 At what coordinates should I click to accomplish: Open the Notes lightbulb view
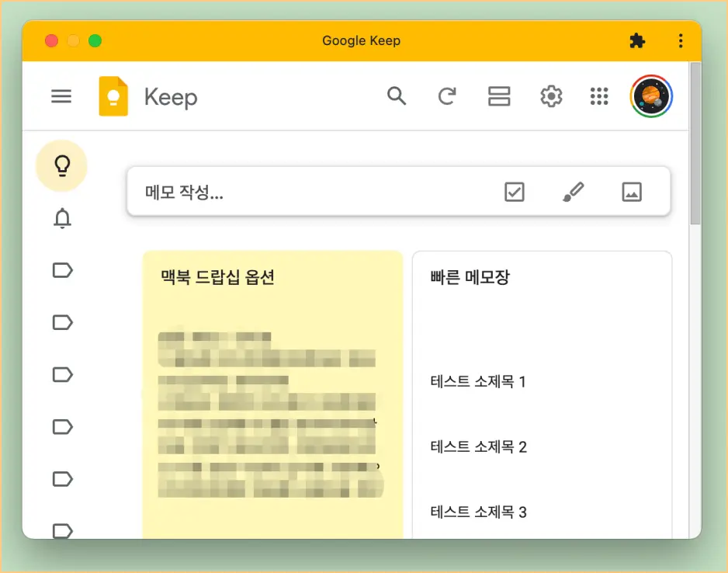61,165
